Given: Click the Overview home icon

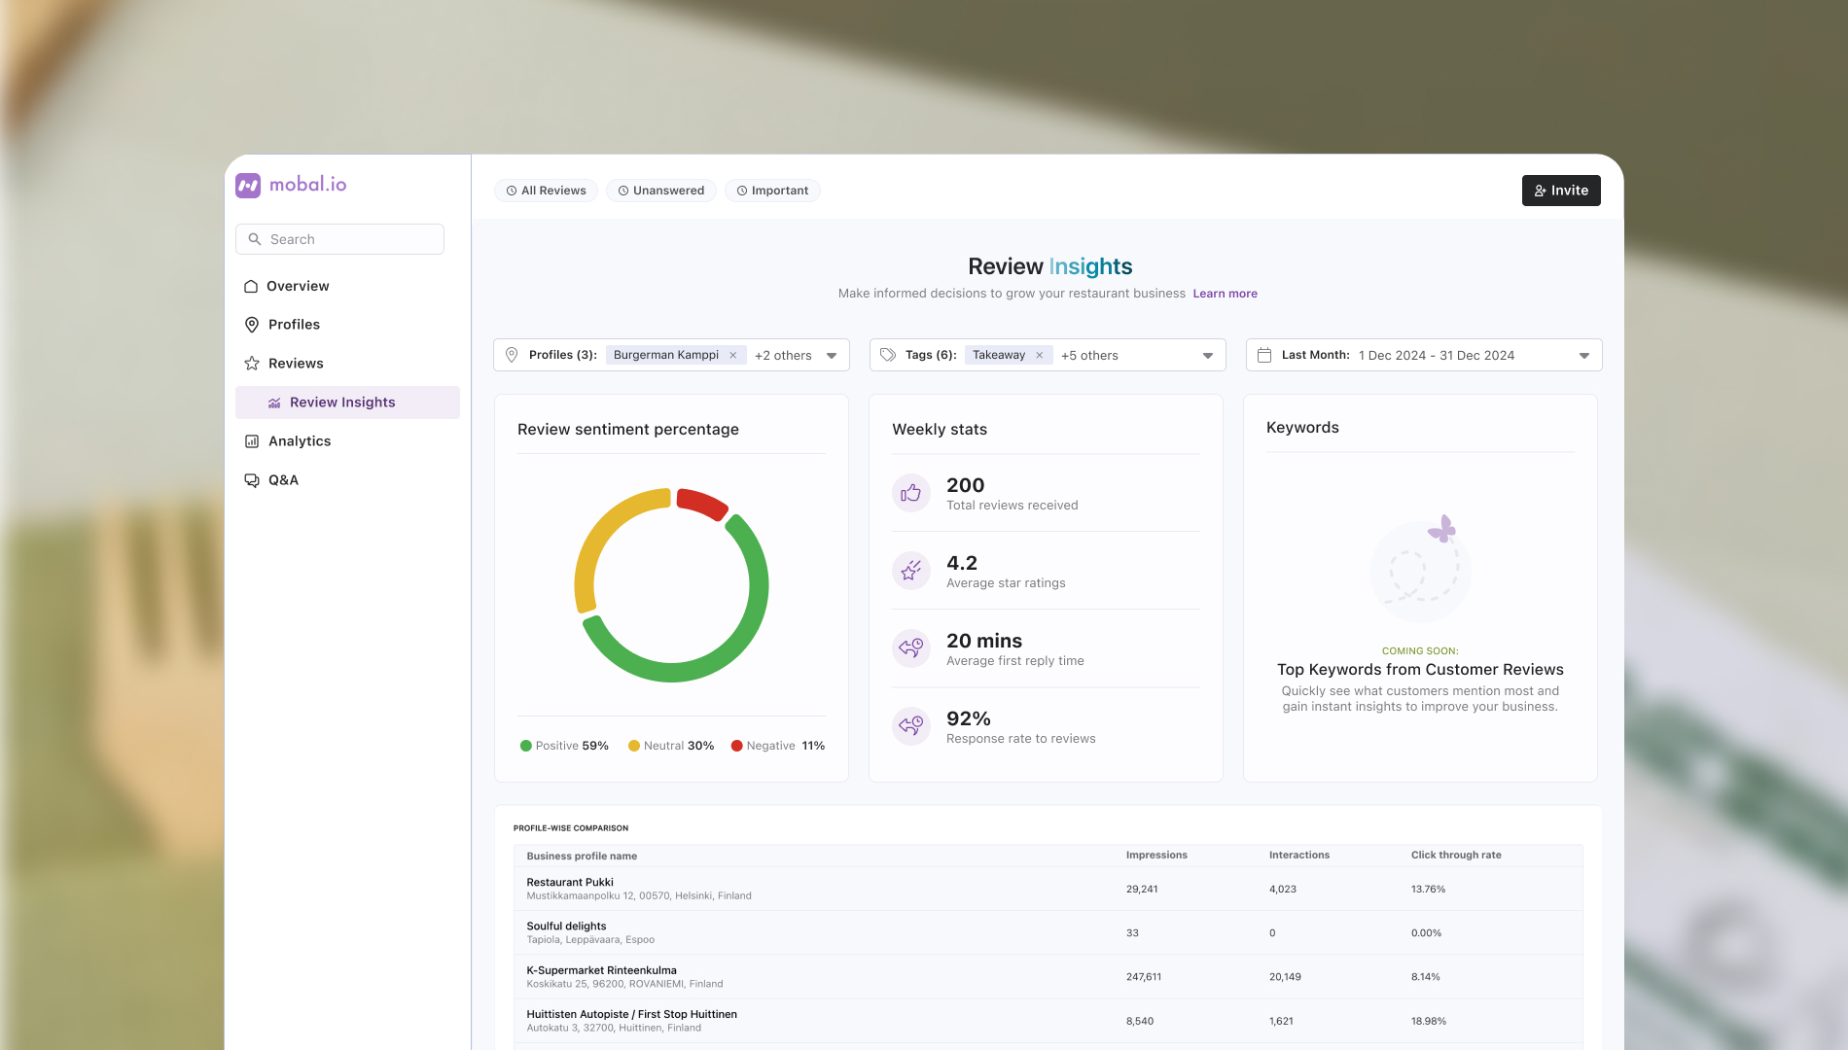Looking at the screenshot, I should (251, 286).
